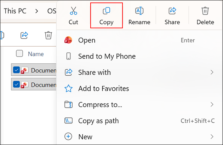Click the Delete trash icon in context menu
The height and width of the screenshot is (145, 223).
point(205,11)
